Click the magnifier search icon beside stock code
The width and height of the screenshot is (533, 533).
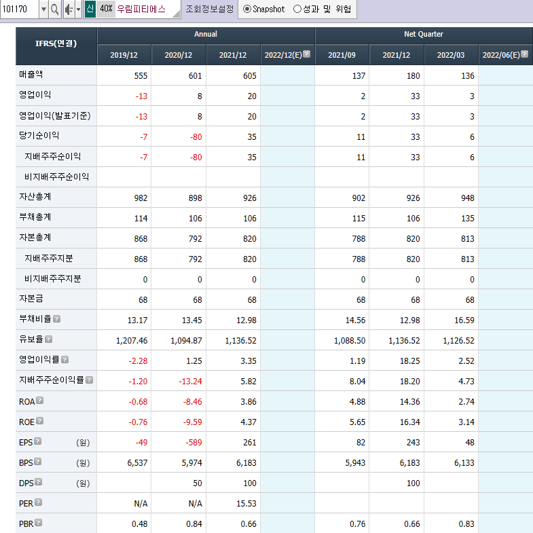(x=55, y=10)
